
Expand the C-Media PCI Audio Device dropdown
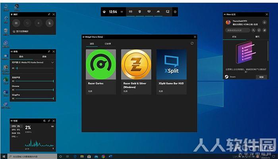tap(52, 62)
